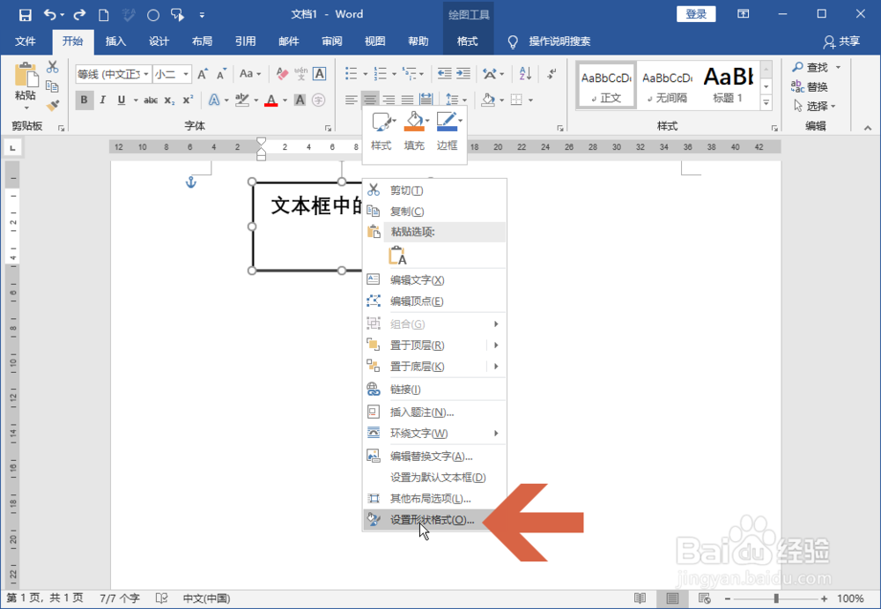Collapse the ribbon with the chevron
Viewport: 881px width, 609px height.
tap(868, 128)
